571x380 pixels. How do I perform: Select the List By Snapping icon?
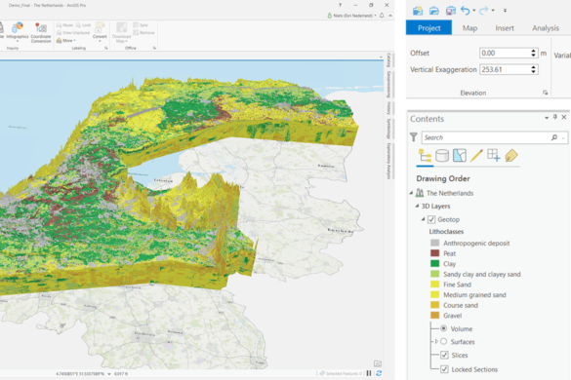pyautogui.click(x=494, y=156)
